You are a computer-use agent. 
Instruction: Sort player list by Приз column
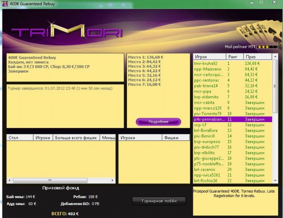pyautogui.click(x=258, y=57)
